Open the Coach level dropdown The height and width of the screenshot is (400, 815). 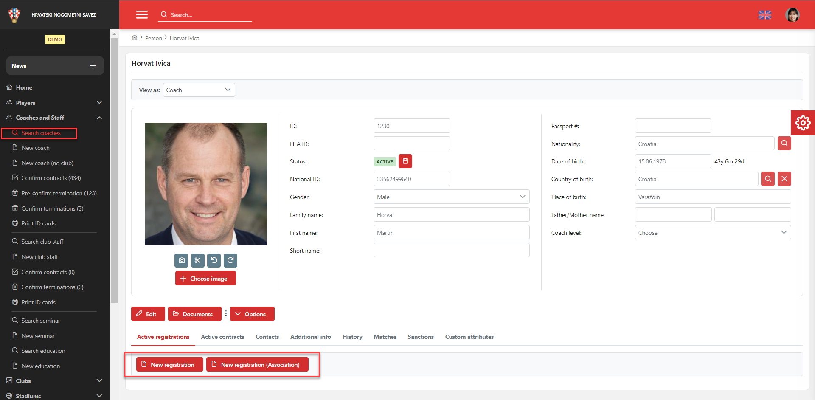(783, 232)
